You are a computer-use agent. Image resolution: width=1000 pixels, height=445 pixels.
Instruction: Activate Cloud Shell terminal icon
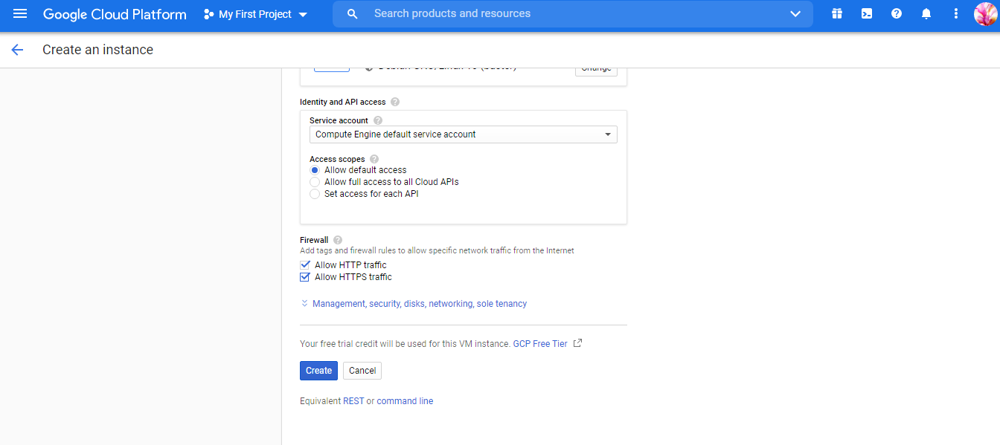tap(867, 14)
